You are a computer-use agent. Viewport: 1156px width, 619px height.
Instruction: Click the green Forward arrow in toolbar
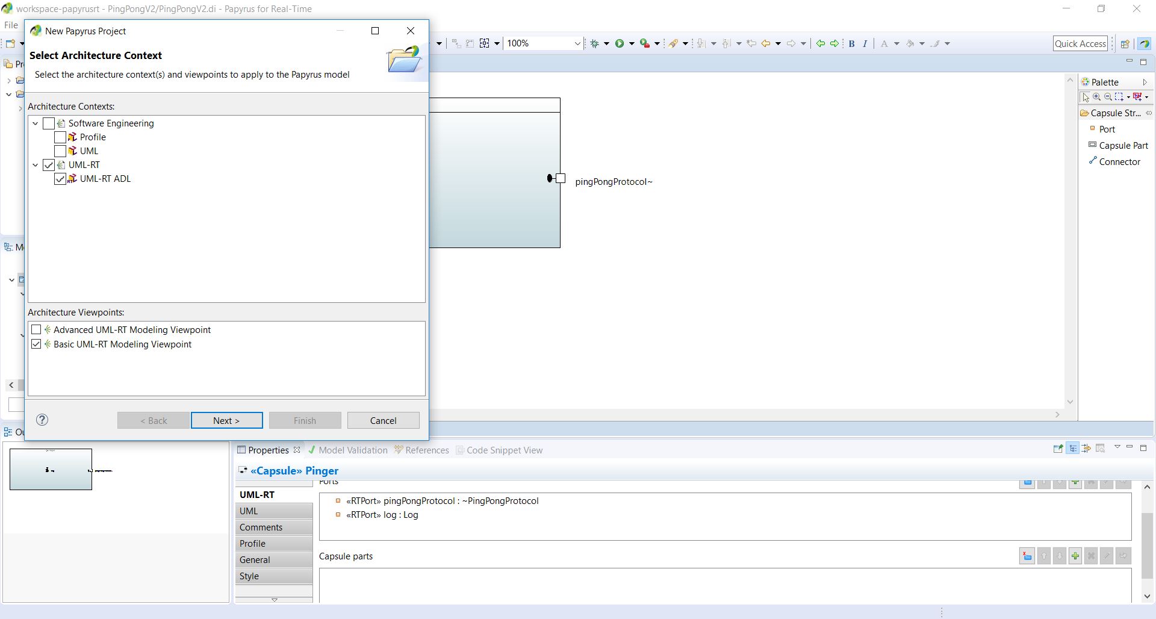(x=834, y=43)
